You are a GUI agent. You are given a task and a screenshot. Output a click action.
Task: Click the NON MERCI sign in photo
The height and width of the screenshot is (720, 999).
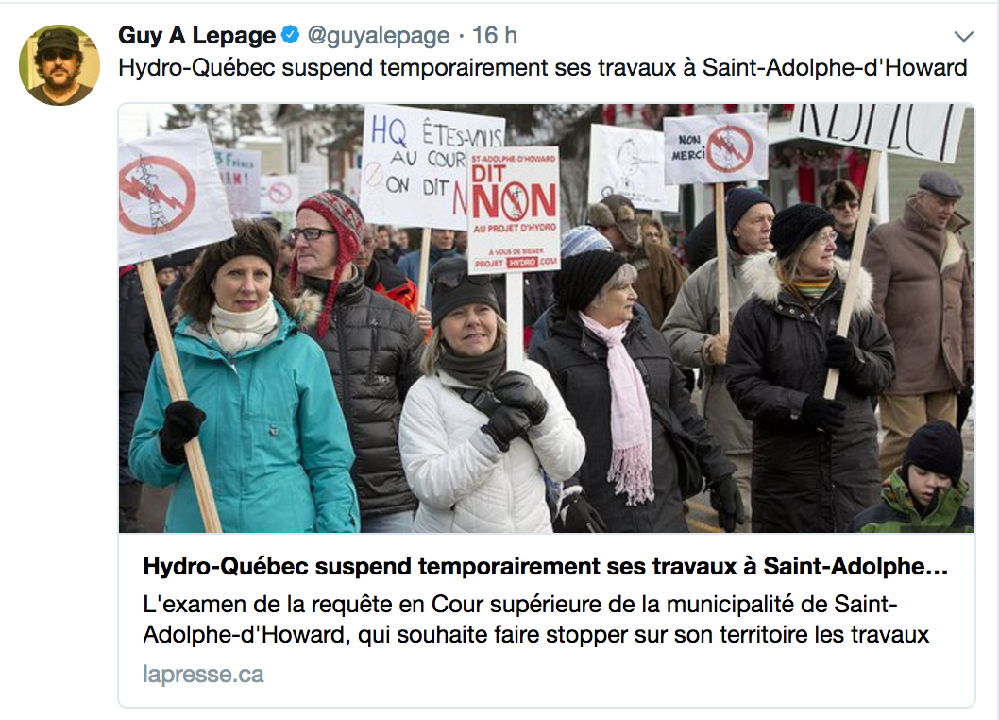click(715, 148)
